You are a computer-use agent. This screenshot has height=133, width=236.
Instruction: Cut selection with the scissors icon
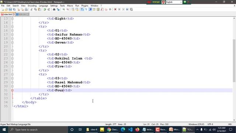31,9
